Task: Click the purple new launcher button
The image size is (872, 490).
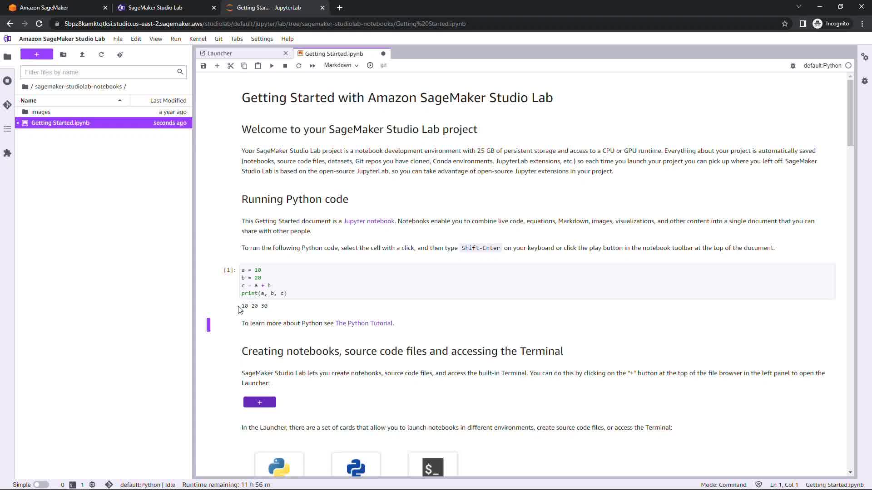Action: tap(37, 54)
